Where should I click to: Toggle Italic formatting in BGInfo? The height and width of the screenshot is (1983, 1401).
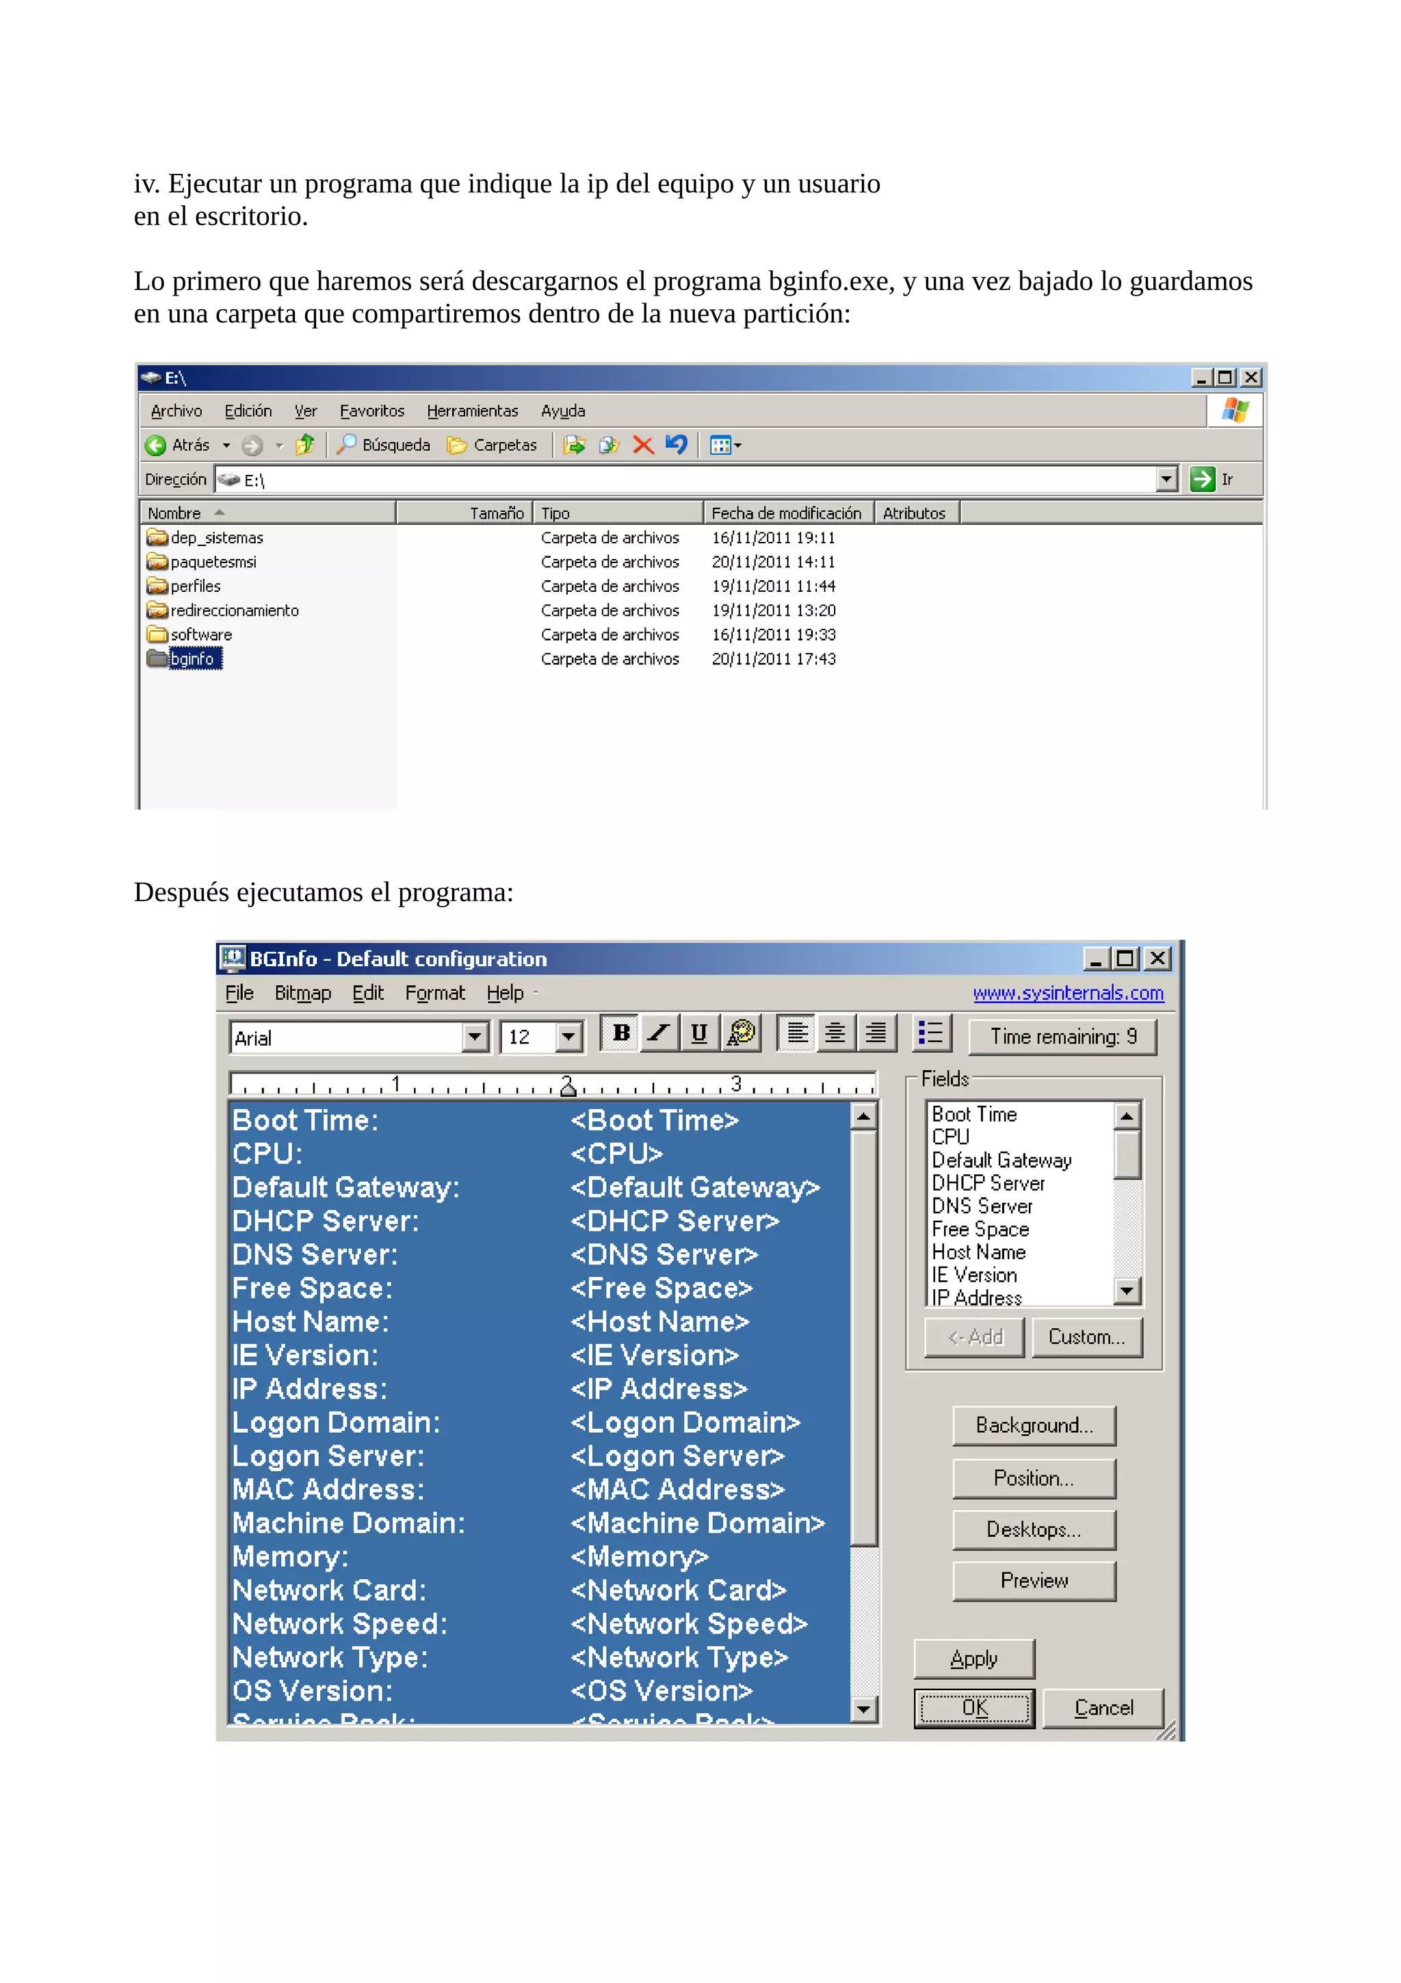659,1033
